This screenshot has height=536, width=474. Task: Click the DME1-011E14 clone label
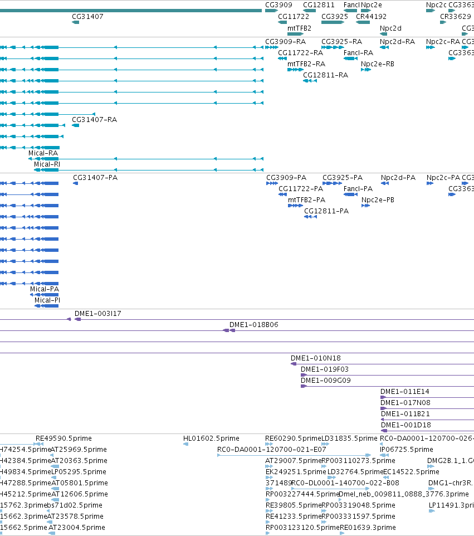pyautogui.click(x=404, y=392)
